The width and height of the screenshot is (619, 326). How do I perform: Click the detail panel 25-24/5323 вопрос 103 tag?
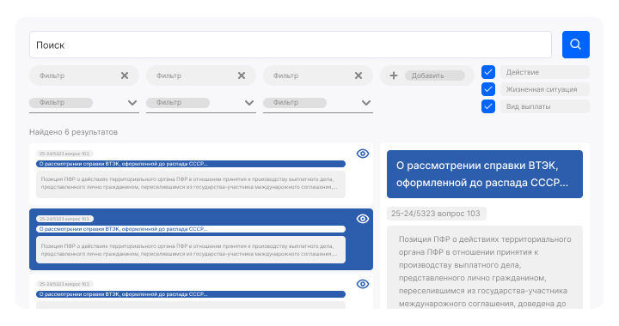[x=436, y=214]
